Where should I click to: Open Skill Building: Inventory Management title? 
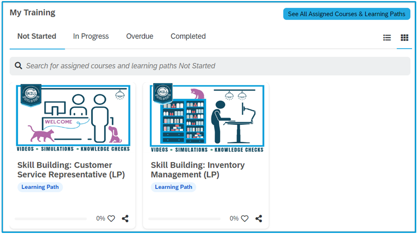(x=197, y=170)
